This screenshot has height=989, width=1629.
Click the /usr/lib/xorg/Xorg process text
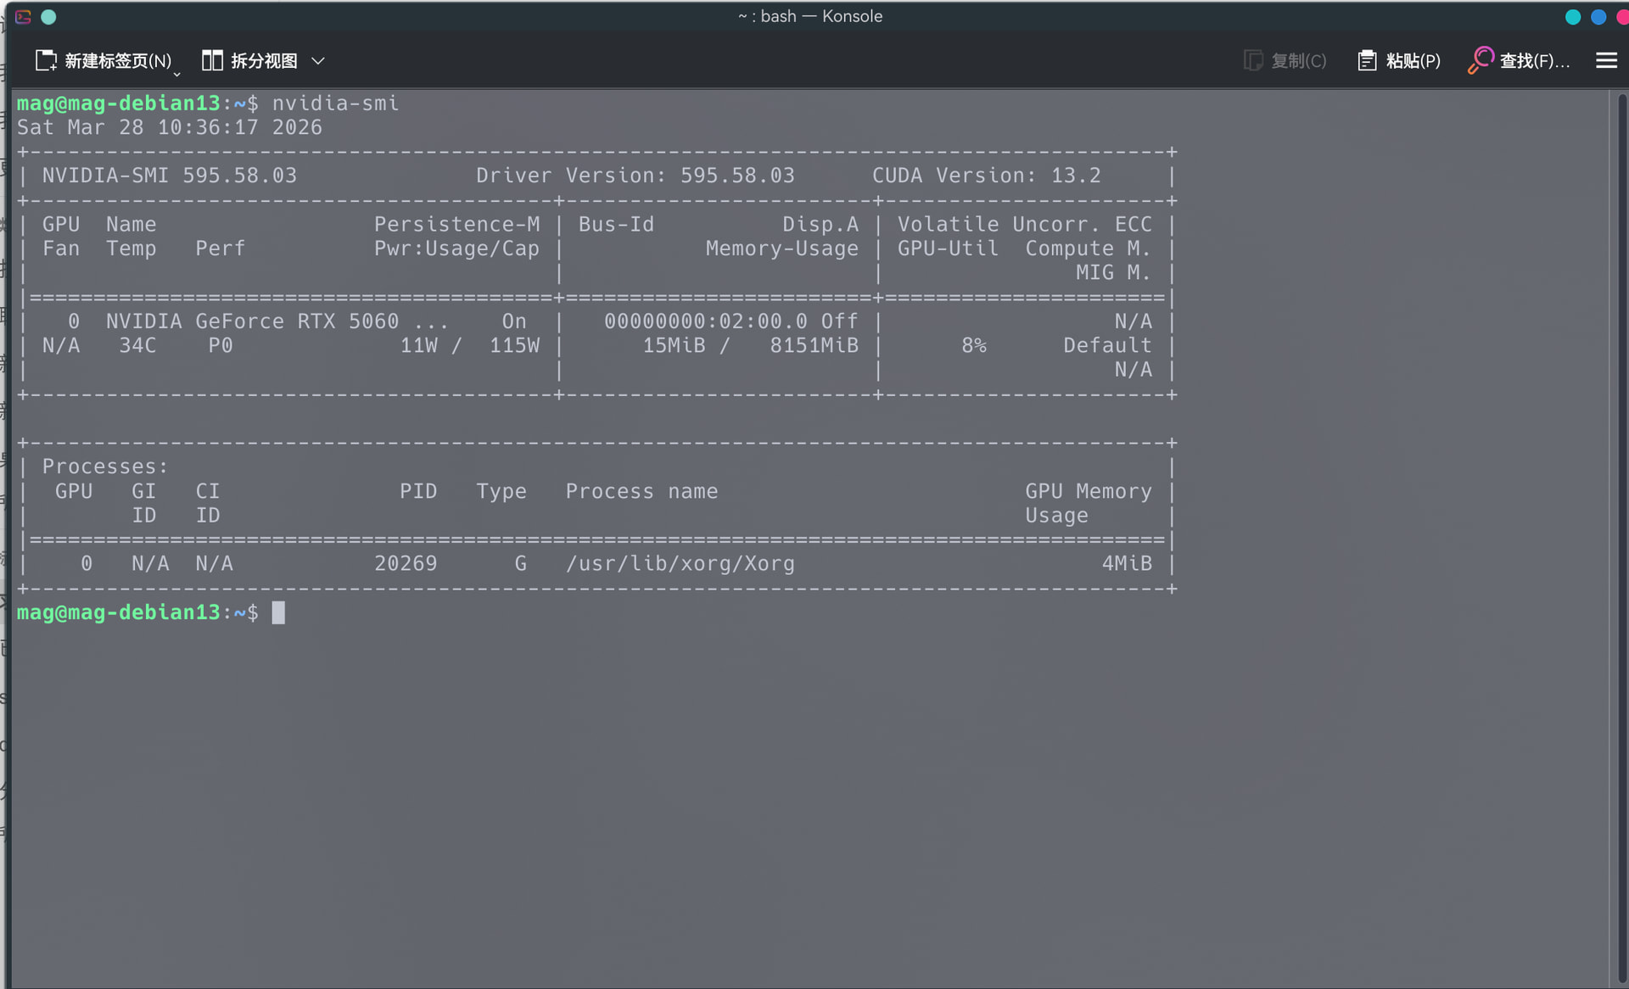click(x=680, y=563)
